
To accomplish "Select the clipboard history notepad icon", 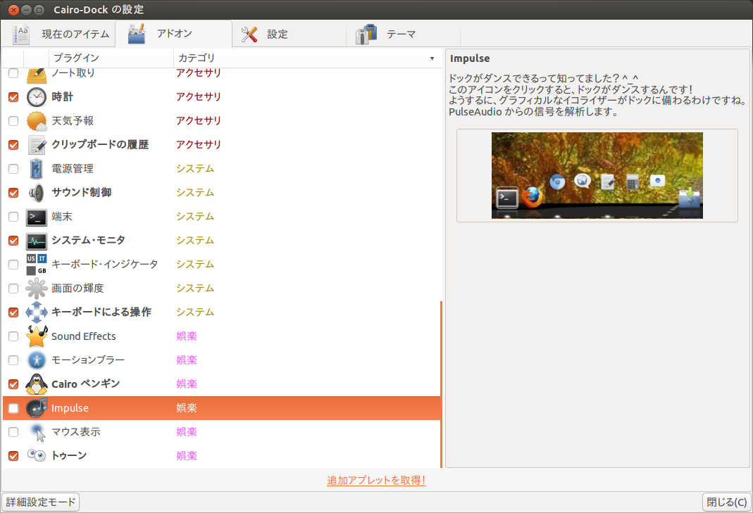I will pos(37,145).
